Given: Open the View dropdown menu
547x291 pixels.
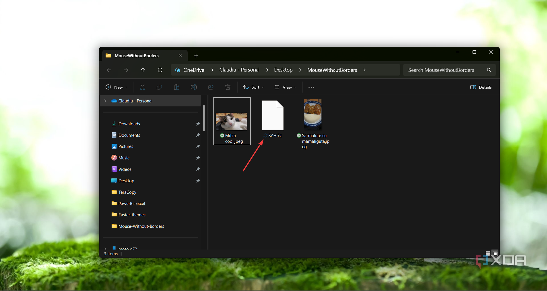Looking at the screenshot, I should click(285, 87).
